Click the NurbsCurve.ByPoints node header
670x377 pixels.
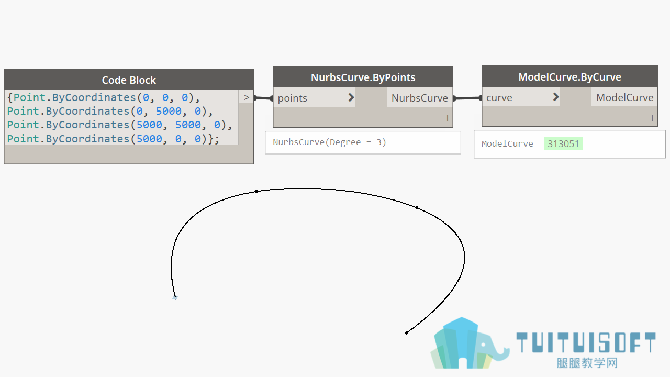(x=363, y=77)
